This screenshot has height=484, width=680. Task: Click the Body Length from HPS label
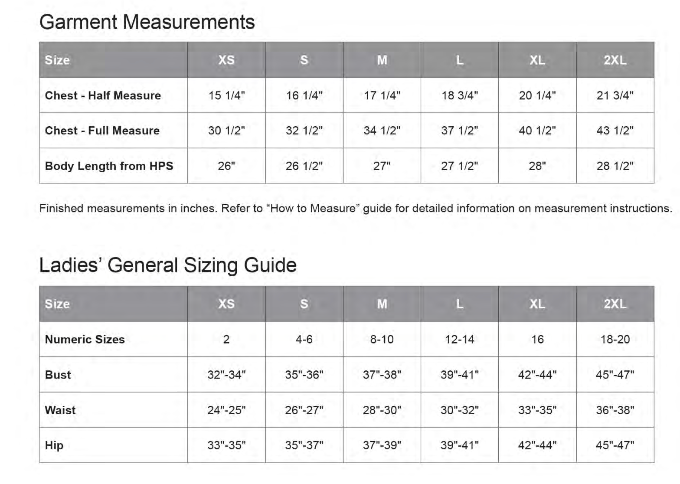pyautogui.click(x=109, y=166)
